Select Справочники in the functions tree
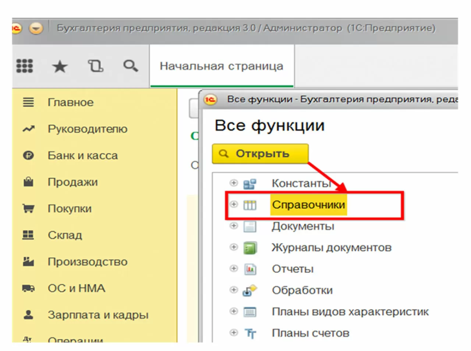The width and height of the screenshot is (471, 351). (x=308, y=205)
